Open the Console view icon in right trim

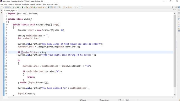tap(179, 31)
